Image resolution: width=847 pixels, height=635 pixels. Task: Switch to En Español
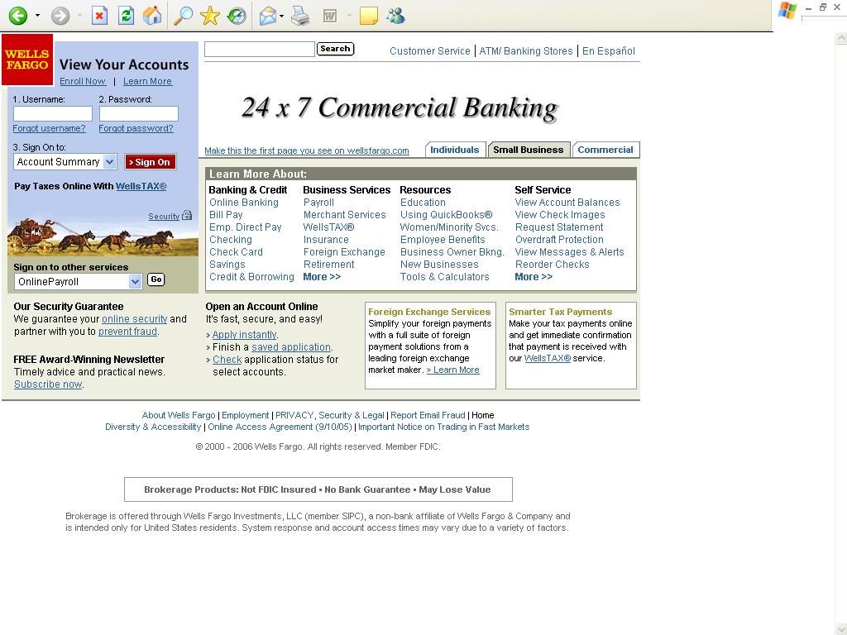click(609, 50)
